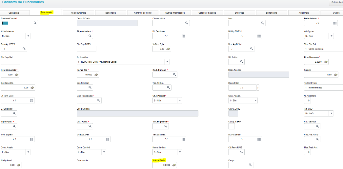Search Tipo Admiss. with magnifier icon

click(90, 36)
